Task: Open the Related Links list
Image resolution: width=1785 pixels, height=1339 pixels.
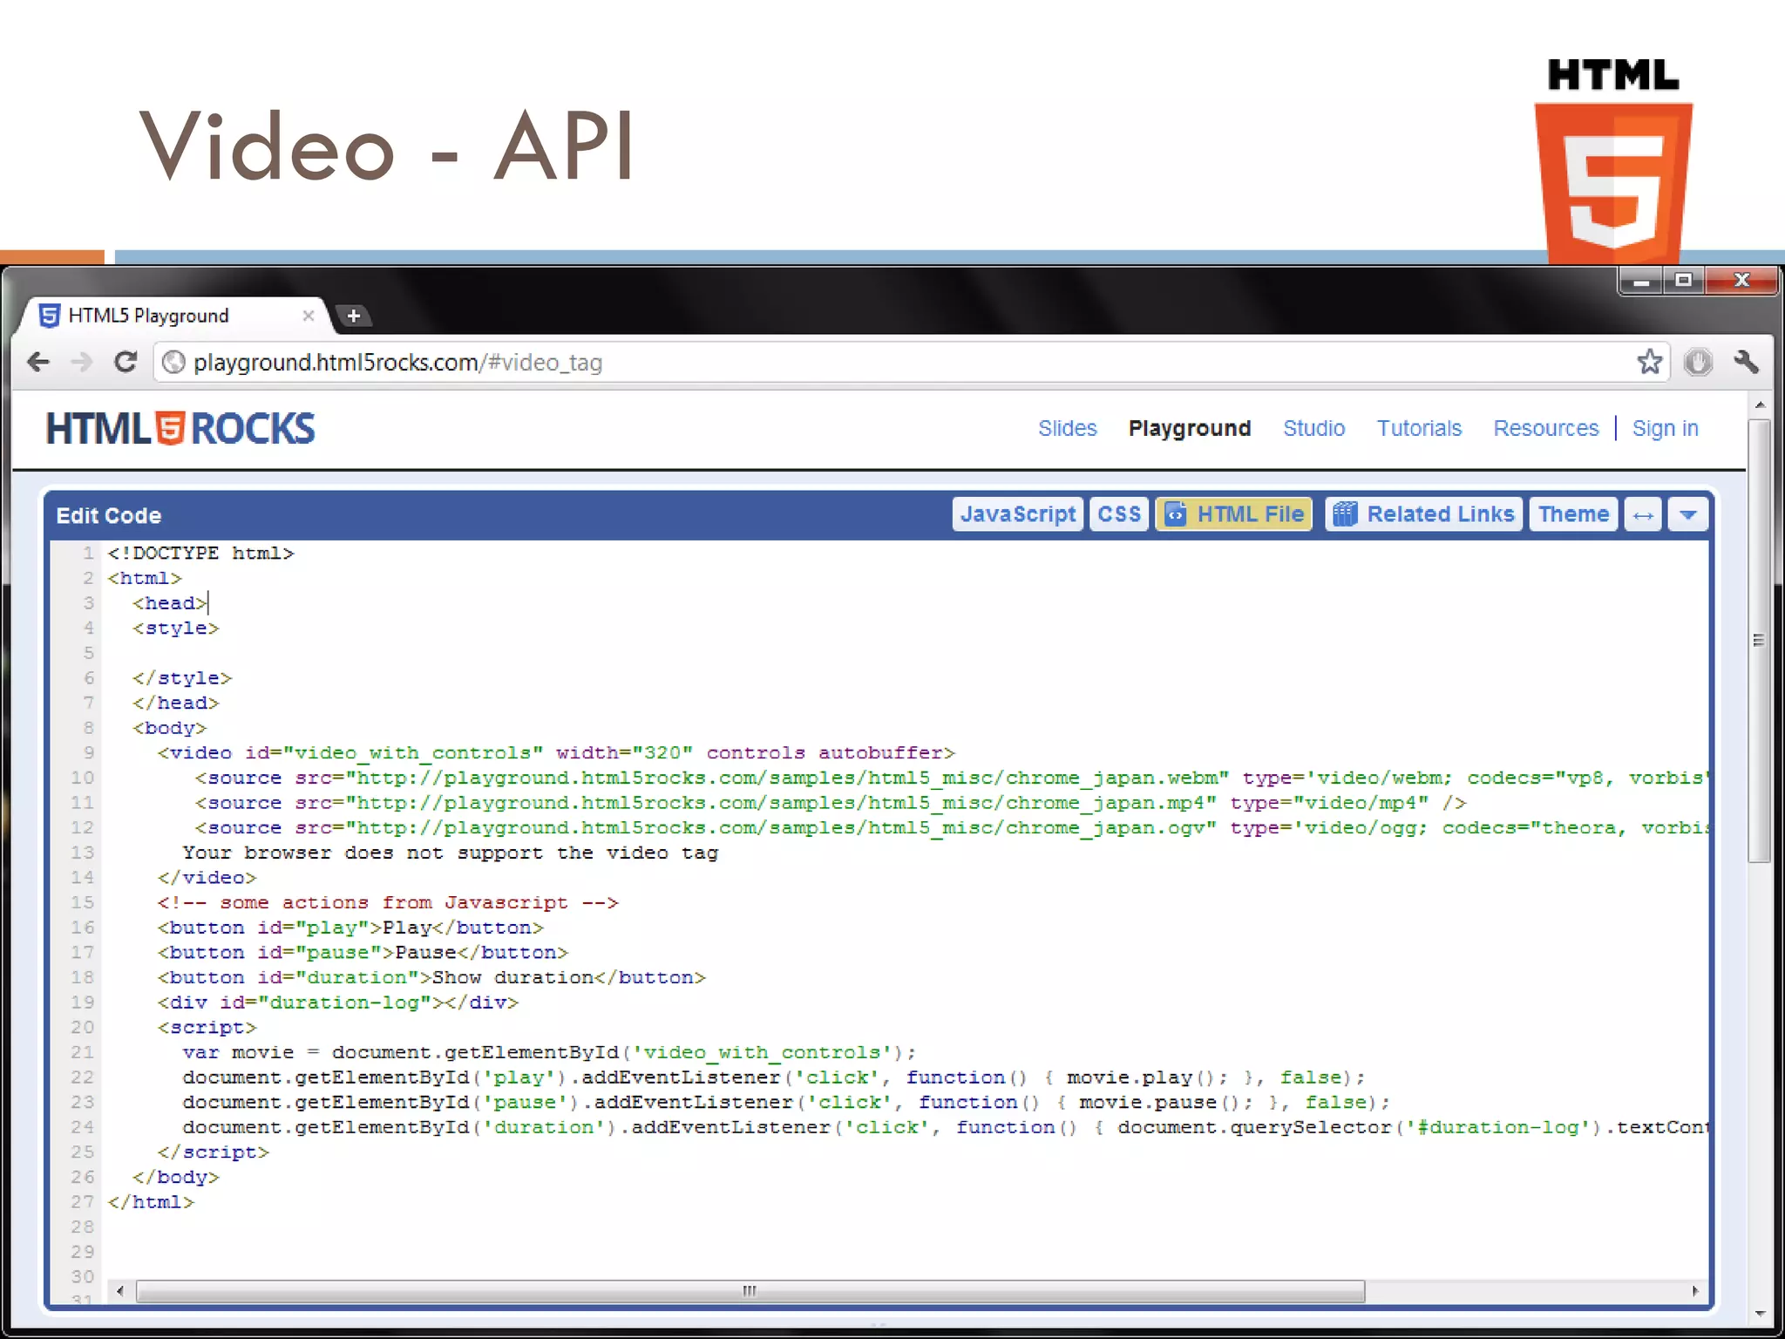Action: click(1424, 514)
